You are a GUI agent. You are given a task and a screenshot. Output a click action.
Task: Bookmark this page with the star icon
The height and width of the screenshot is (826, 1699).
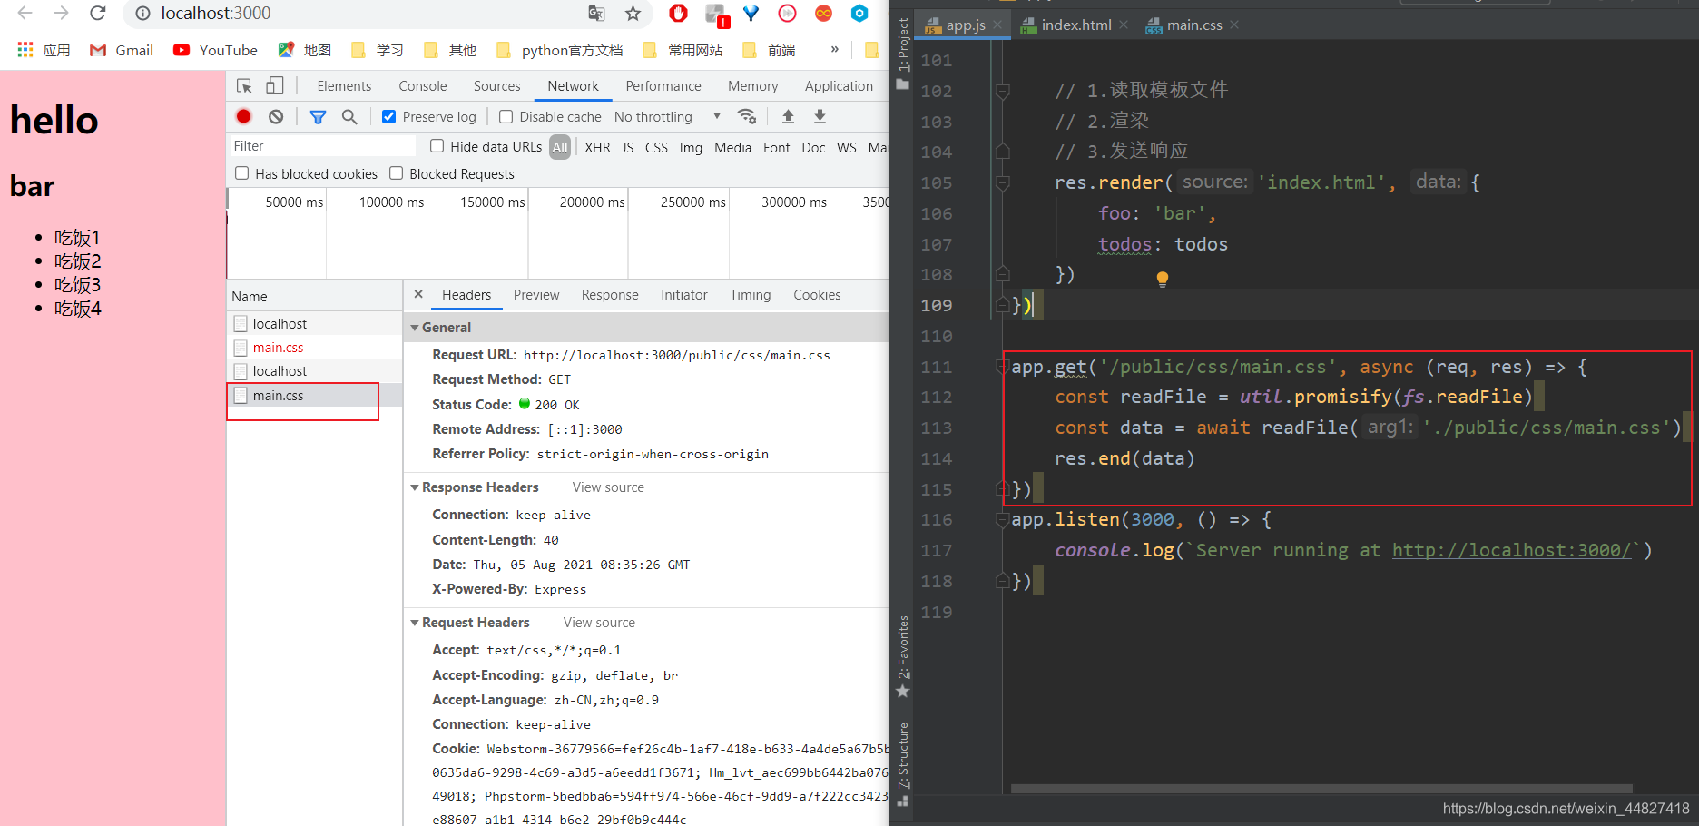click(x=633, y=14)
